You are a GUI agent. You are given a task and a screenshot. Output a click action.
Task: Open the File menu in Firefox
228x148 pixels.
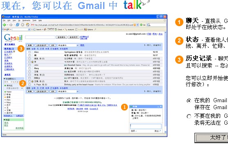click(x=4, y=20)
